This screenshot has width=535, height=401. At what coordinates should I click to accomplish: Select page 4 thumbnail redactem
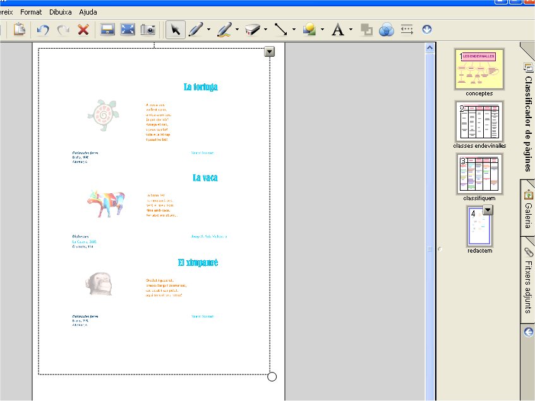pos(479,227)
